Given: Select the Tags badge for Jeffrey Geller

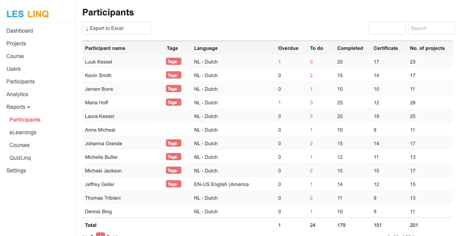Looking at the screenshot, I should tap(173, 184).
